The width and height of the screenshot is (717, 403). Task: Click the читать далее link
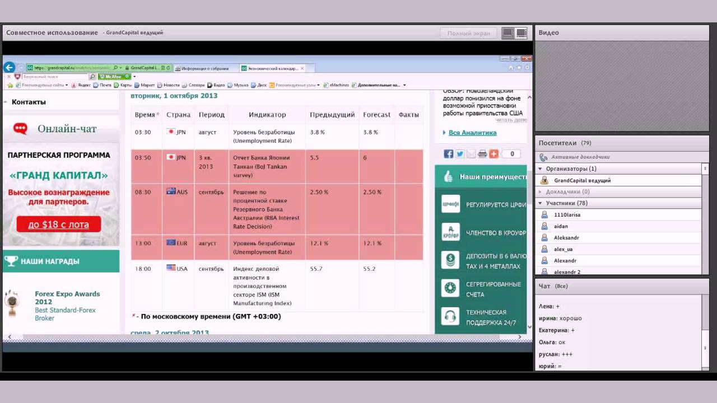[x=511, y=120]
